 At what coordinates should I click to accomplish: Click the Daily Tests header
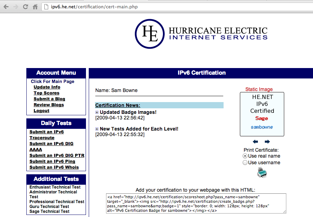56,123
